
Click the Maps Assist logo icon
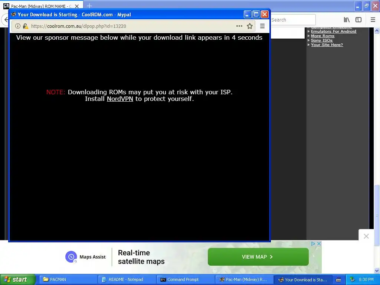point(71,257)
